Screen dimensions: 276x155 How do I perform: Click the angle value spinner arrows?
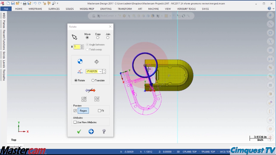(104, 72)
